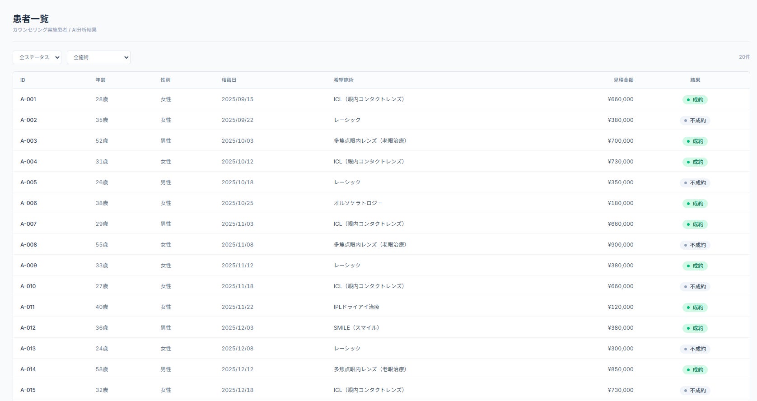Select patient row A-004
The height and width of the screenshot is (401, 757).
click(381, 161)
